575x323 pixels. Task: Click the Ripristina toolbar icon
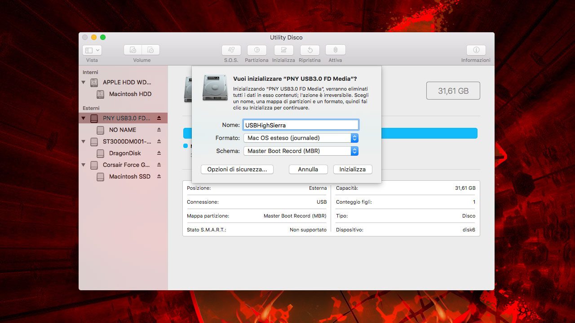(x=310, y=50)
